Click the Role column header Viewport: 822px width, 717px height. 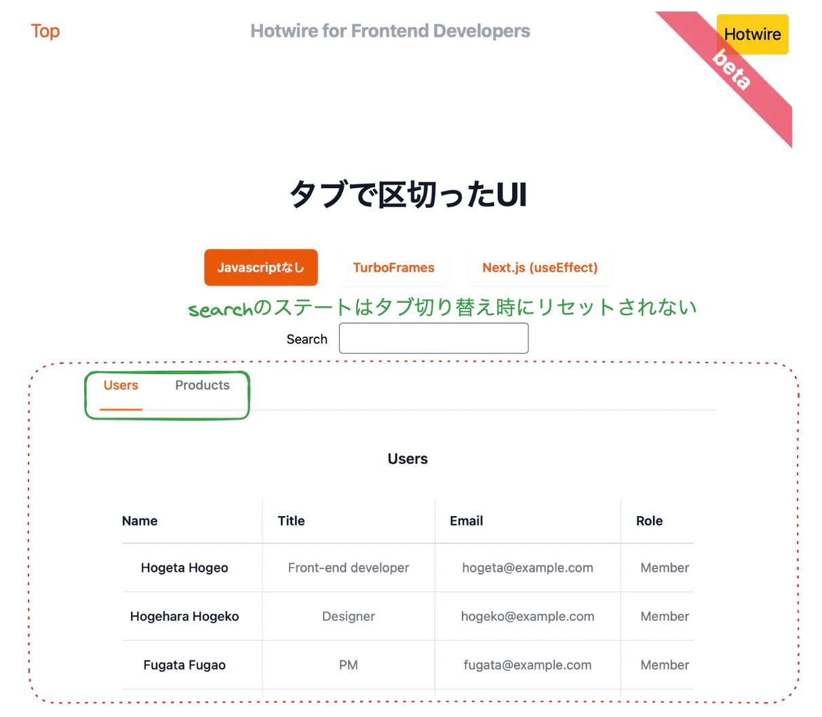[649, 521]
